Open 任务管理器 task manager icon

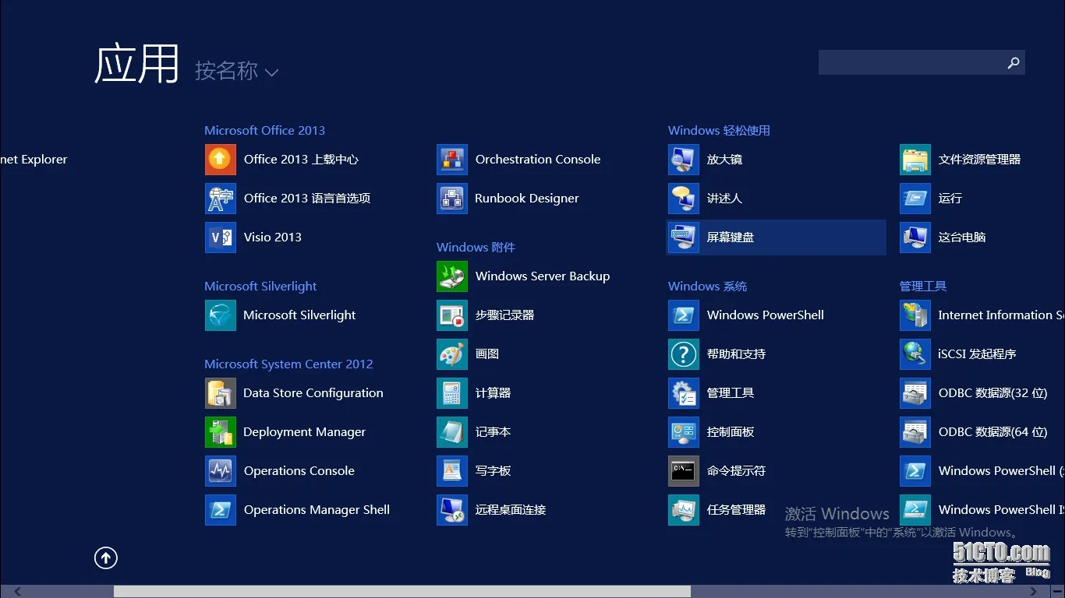(x=684, y=510)
